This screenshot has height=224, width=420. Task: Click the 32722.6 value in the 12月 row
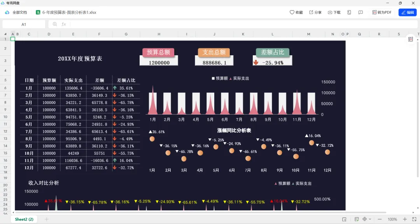(100, 168)
